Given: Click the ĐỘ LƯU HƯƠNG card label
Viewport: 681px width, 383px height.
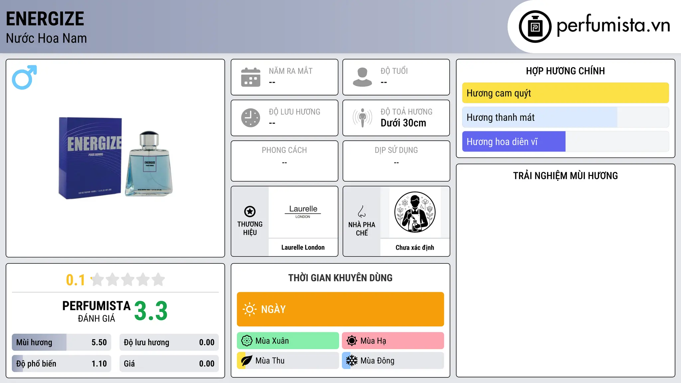Looking at the screenshot, I should pos(295,112).
